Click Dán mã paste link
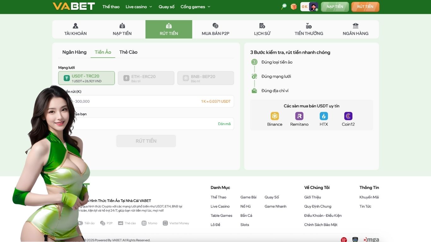Viewport: 431px width, 242px height. click(x=224, y=124)
